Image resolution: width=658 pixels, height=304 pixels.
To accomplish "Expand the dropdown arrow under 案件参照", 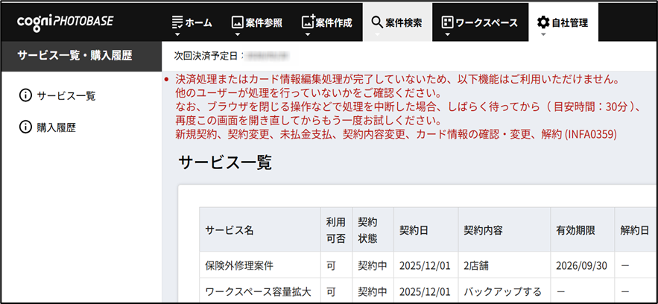I will coord(238,34).
